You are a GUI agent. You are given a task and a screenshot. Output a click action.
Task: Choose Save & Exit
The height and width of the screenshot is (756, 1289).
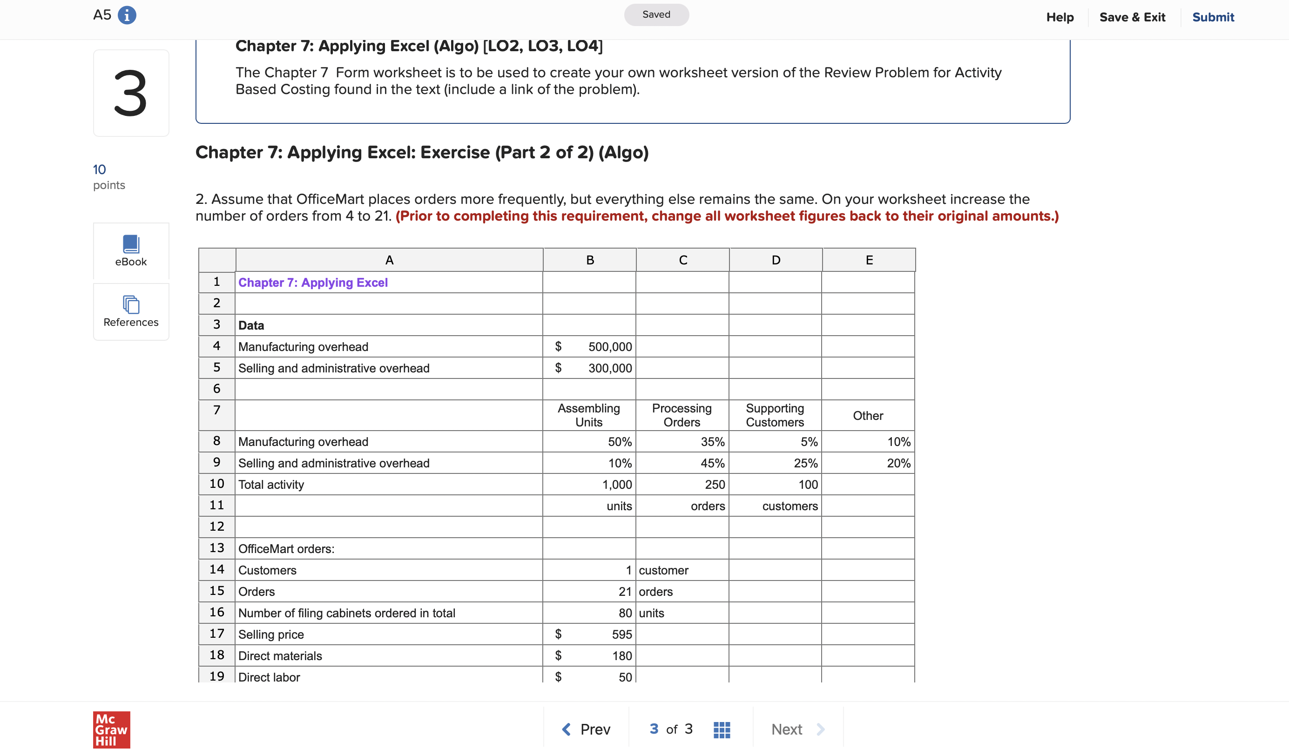click(1133, 17)
